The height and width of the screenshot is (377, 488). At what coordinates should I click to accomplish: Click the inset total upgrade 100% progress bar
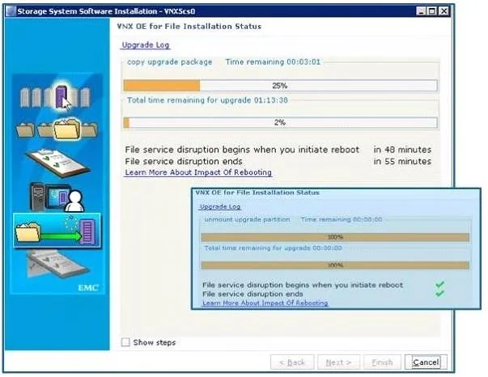[x=335, y=265]
